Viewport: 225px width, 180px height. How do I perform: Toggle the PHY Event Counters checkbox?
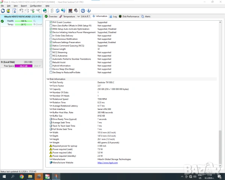pos(51,22)
